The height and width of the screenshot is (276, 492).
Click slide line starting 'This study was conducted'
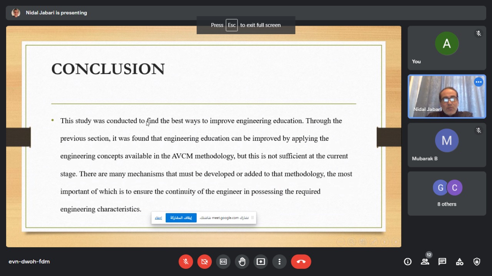[201, 121]
